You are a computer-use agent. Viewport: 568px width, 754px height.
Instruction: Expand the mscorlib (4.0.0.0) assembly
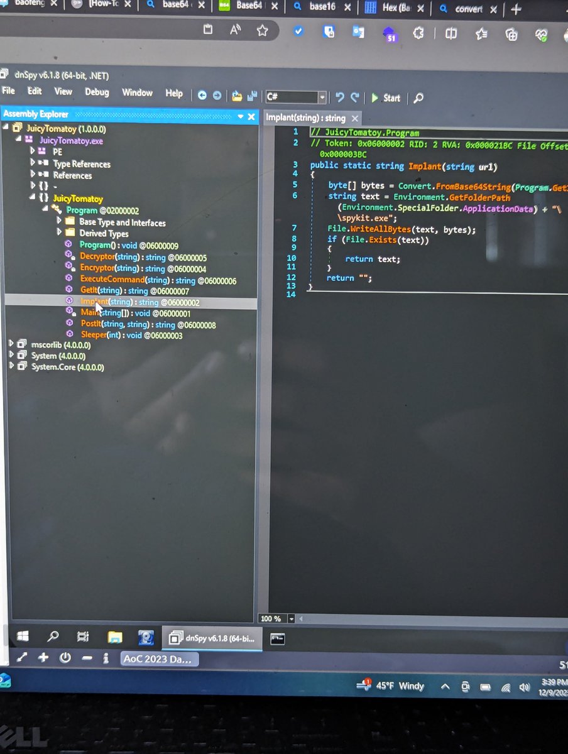click(11, 344)
